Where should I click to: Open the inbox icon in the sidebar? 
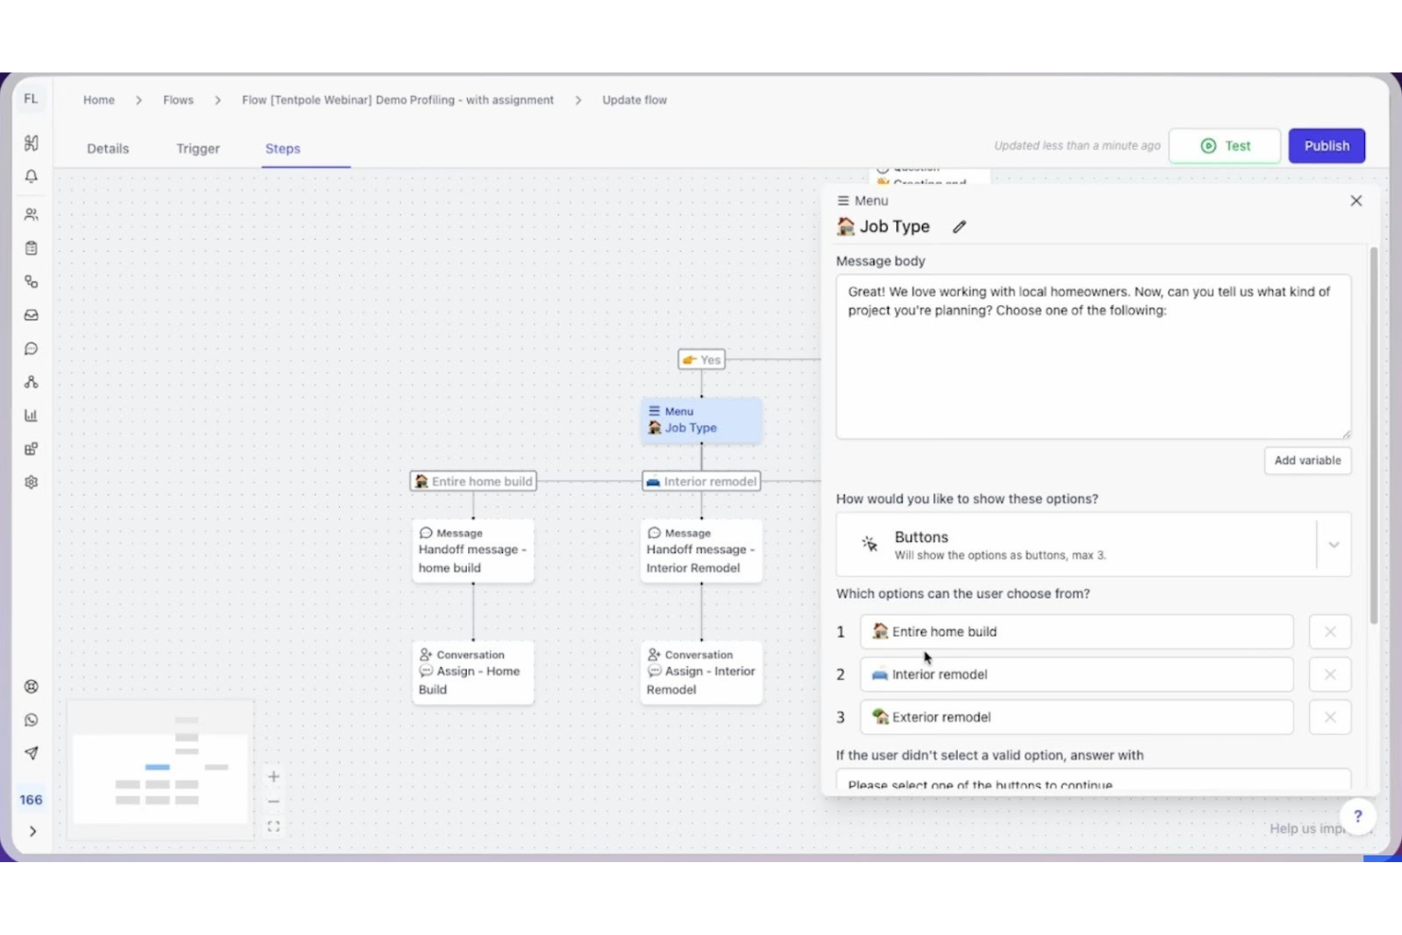click(31, 315)
